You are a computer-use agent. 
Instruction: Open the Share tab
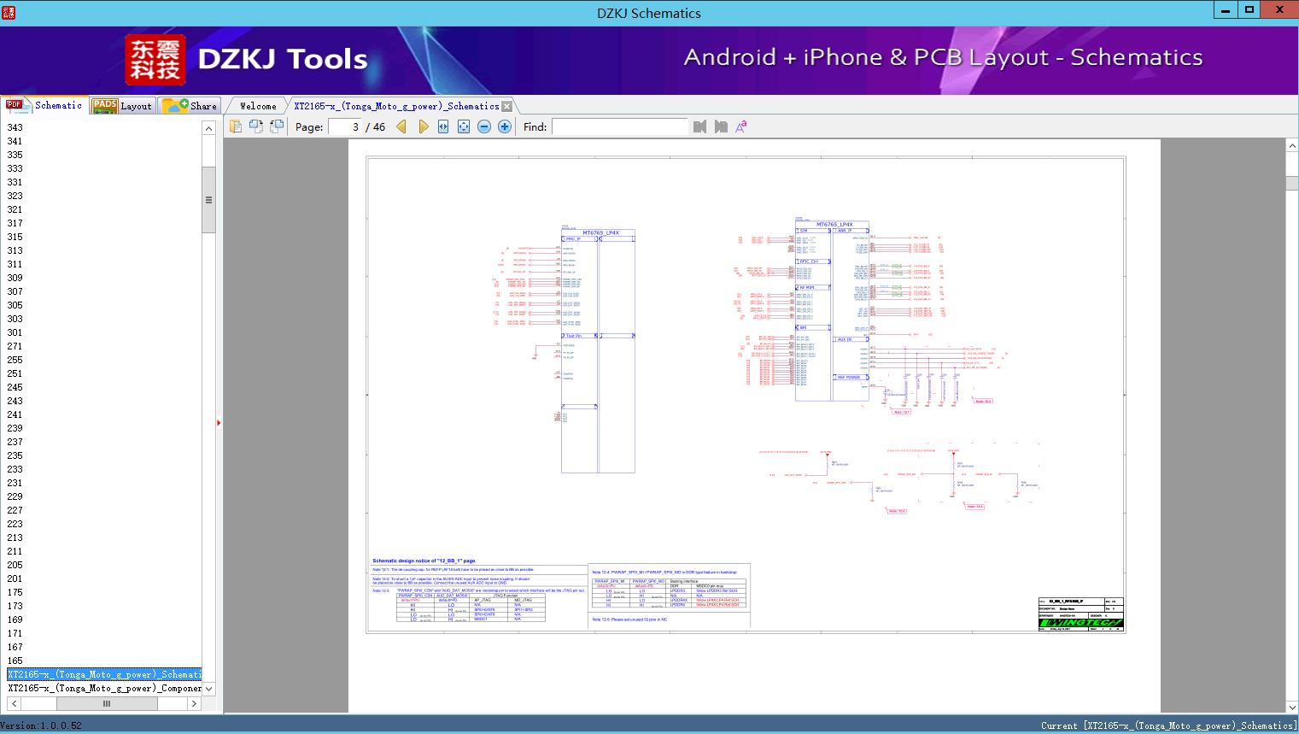coord(190,106)
